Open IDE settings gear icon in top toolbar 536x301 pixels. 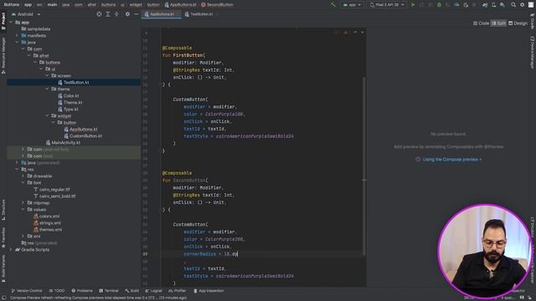(x=523, y=5)
